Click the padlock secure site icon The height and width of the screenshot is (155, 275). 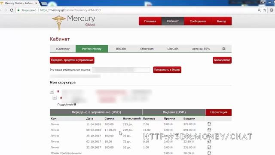[x=18, y=10]
